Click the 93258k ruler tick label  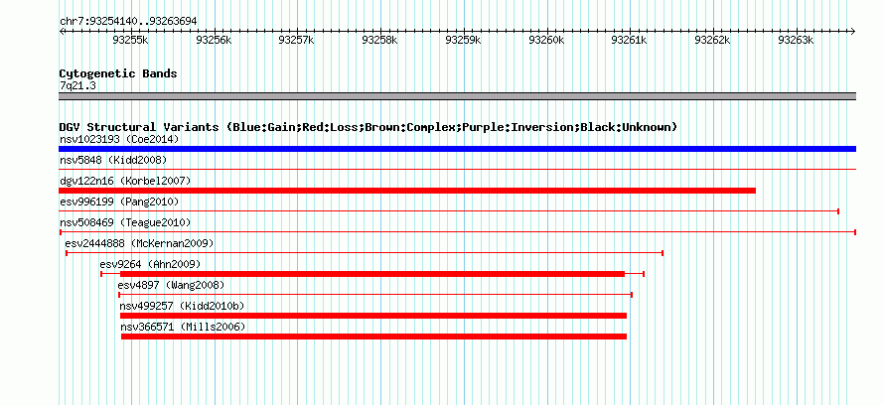pyautogui.click(x=380, y=40)
